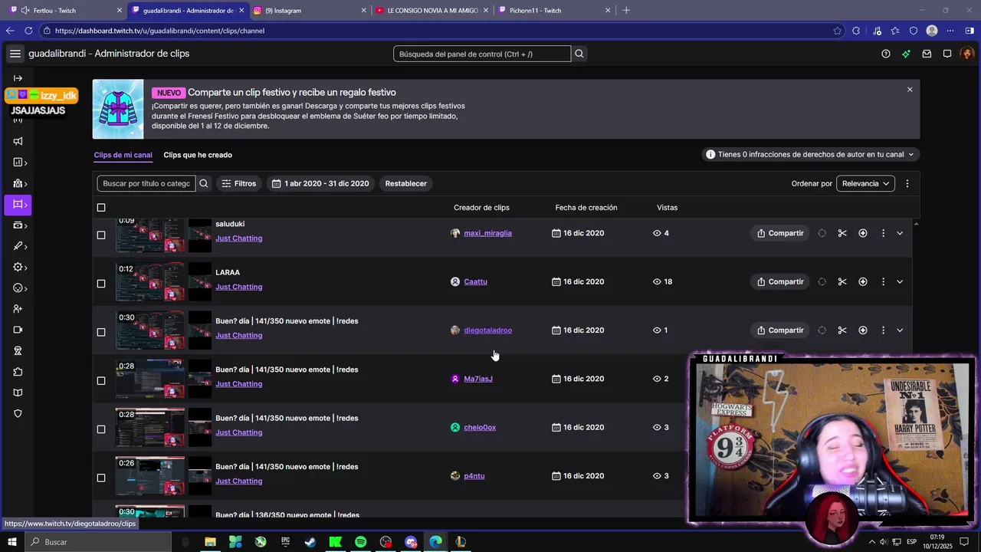Click Compartir for the saluduki clip
Screen dimensions: 981x552
tap(780, 233)
